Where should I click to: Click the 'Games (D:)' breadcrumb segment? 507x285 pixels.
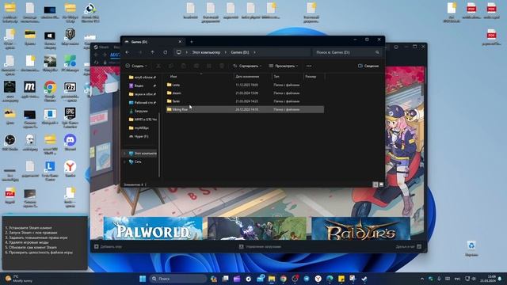[x=240, y=52]
